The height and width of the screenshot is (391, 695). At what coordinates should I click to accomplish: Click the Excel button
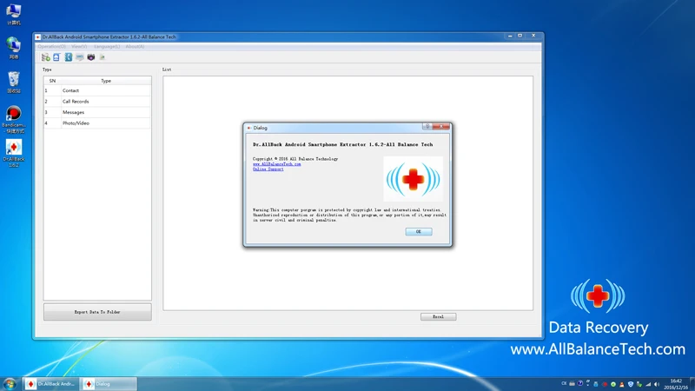[x=439, y=316]
